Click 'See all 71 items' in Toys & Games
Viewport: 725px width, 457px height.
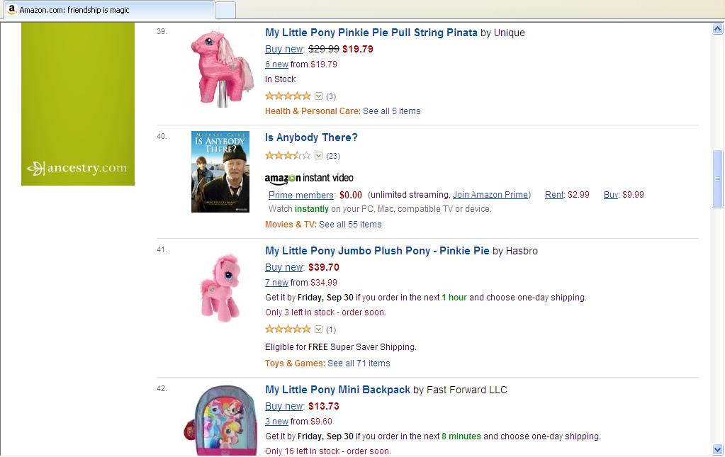[359, 363]
